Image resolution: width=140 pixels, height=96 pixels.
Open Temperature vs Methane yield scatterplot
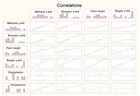(42, 88)
